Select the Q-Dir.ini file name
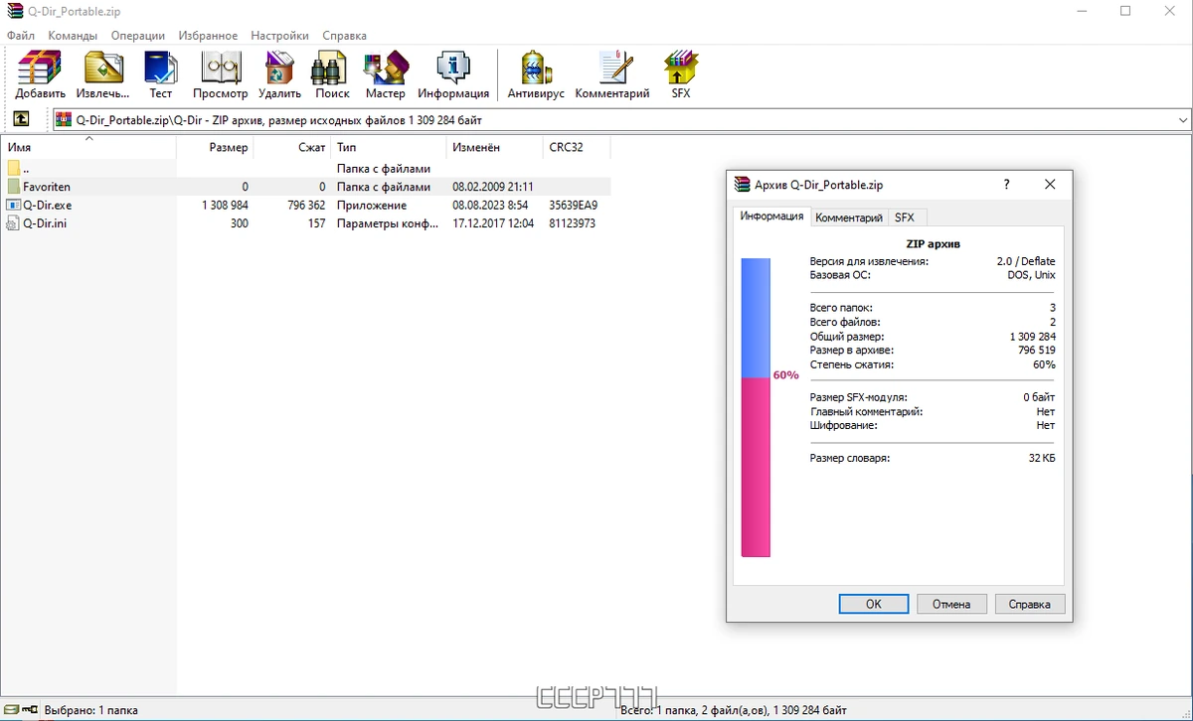The width and height of the screenshot is (1193, 721). [x=45, y=222]
